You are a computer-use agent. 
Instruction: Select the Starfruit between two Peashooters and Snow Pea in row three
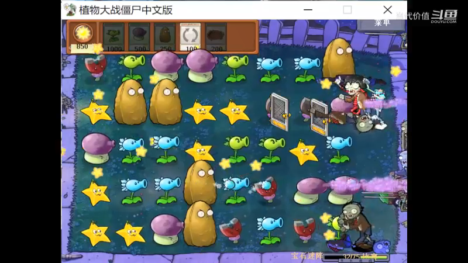(304, 153)
